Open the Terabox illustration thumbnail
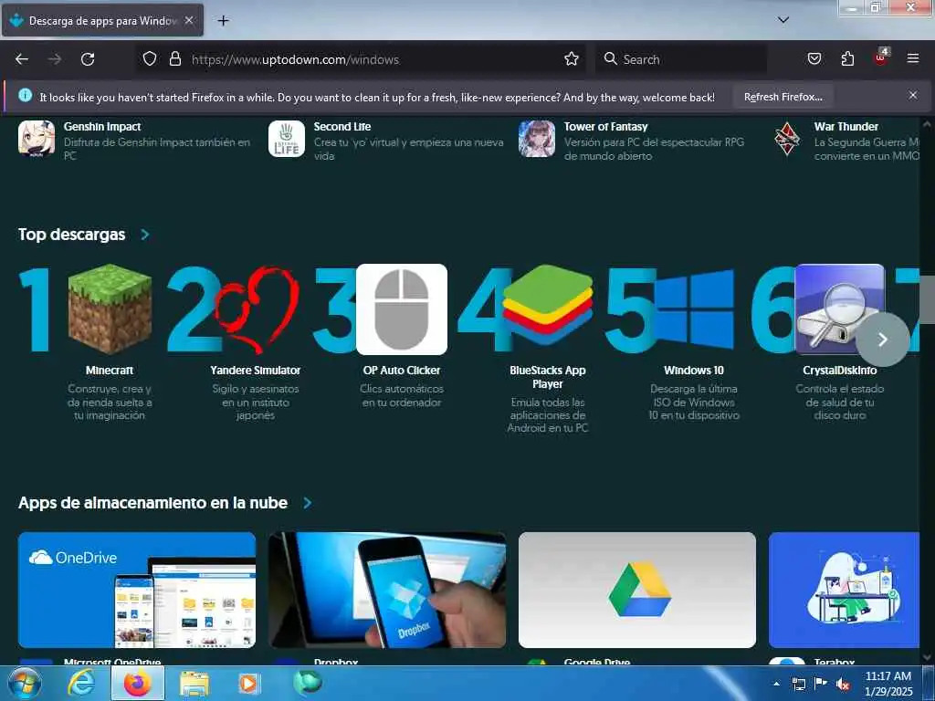This screenshot has height=701, width=935. (844, 591)
